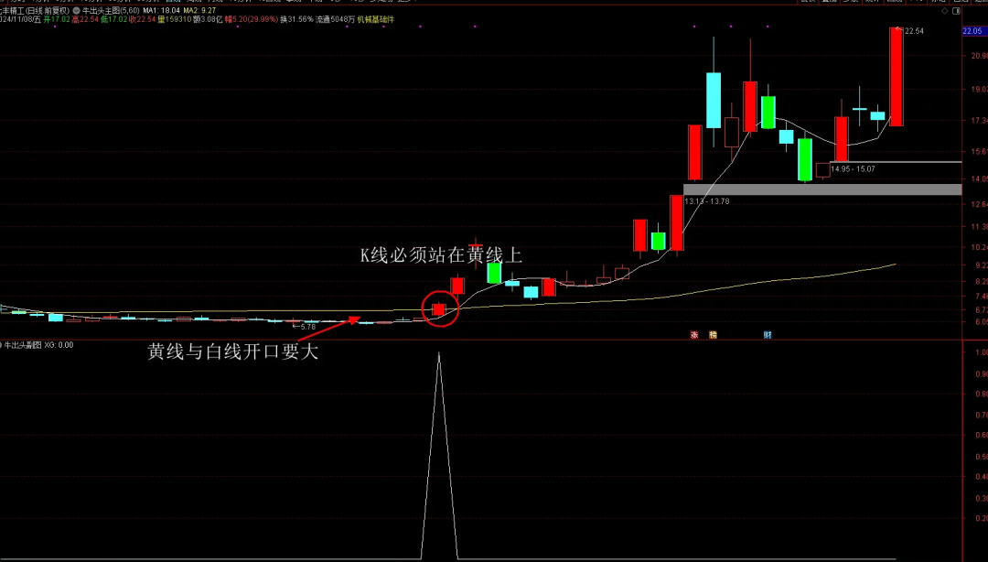
Task: Click the orange 榜 event marker icon
Action: tap(713, 335)
